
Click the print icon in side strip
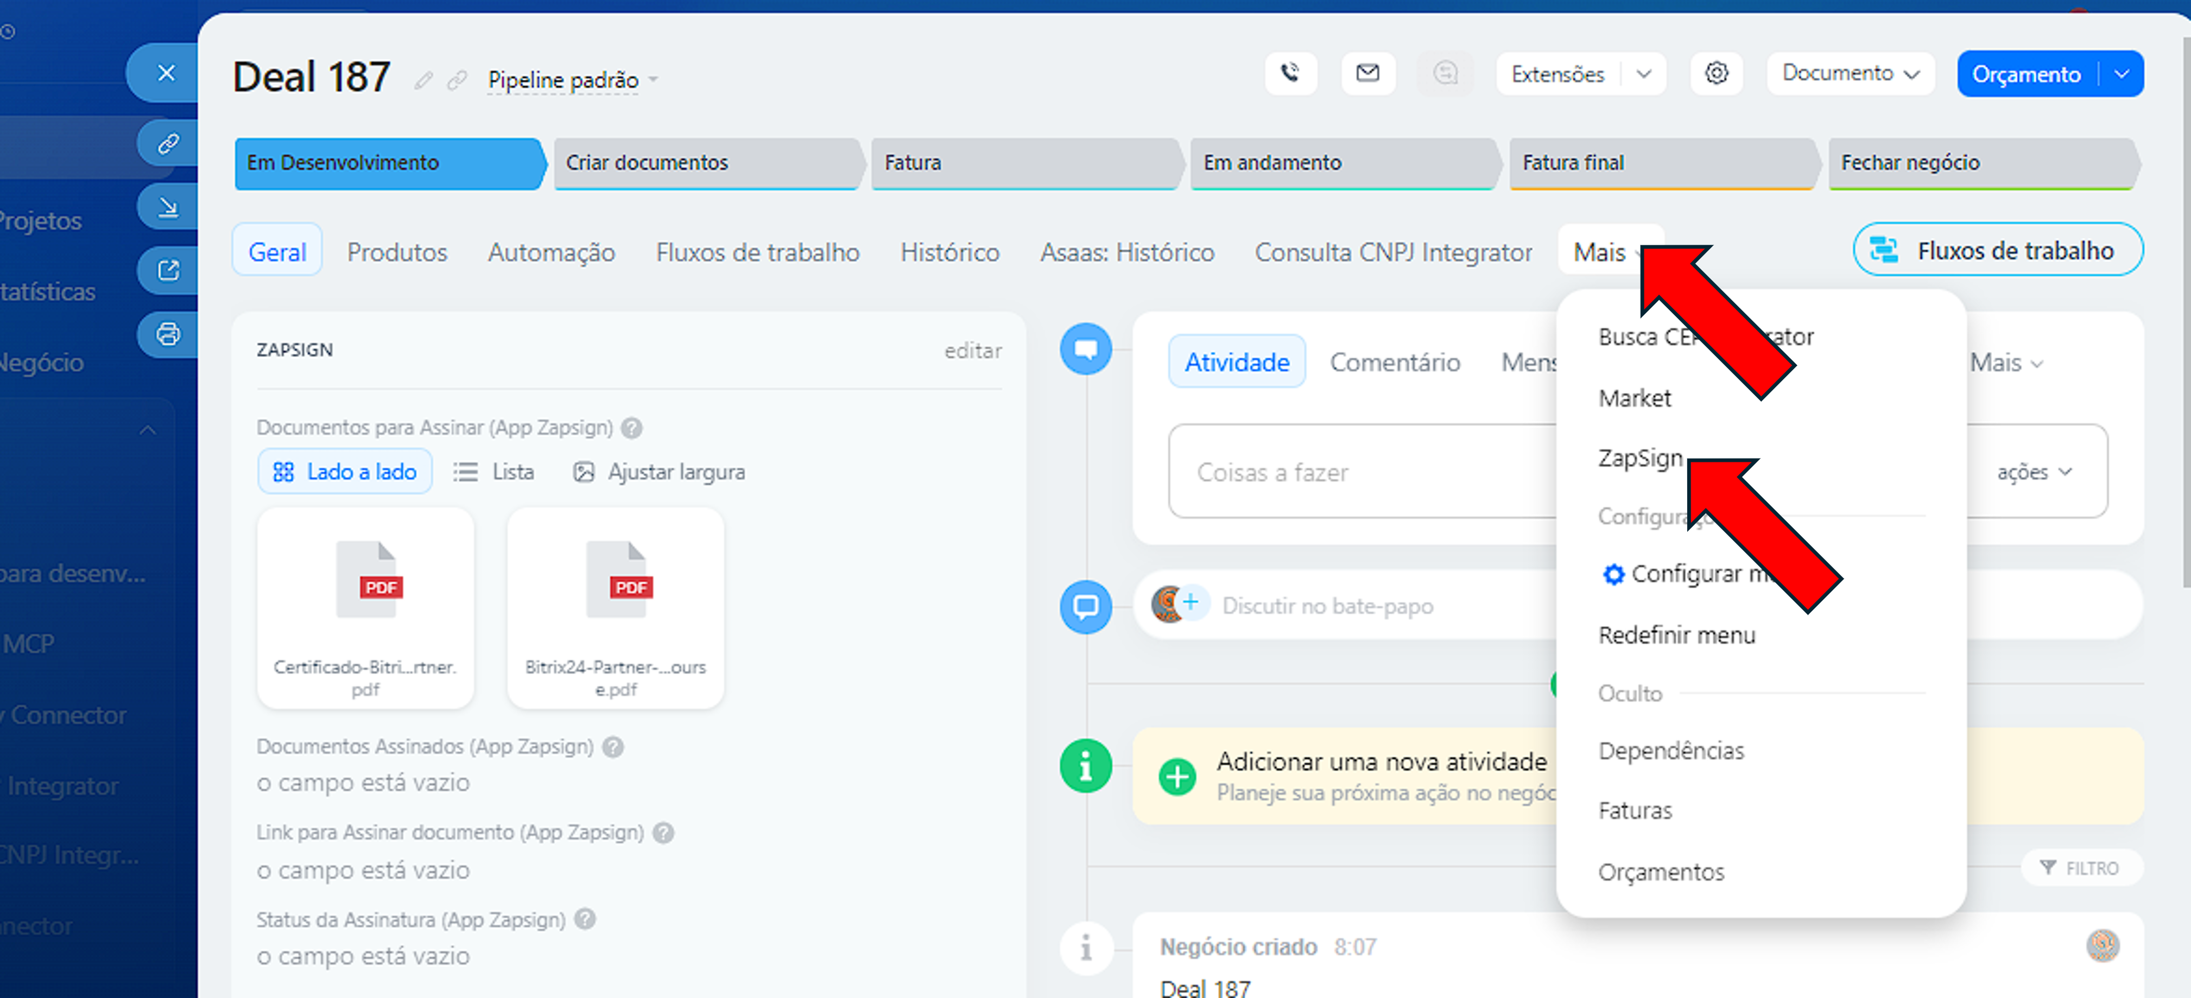coord(168,334)
